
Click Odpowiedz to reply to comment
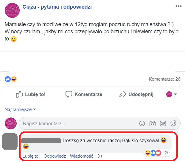55,156
